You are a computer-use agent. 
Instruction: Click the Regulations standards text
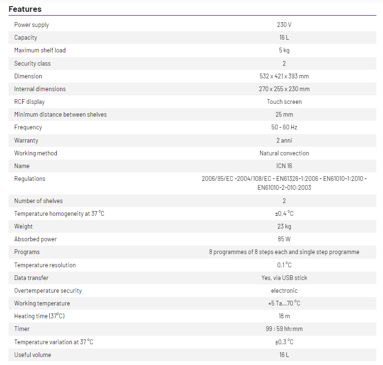(x=284, y=183)
